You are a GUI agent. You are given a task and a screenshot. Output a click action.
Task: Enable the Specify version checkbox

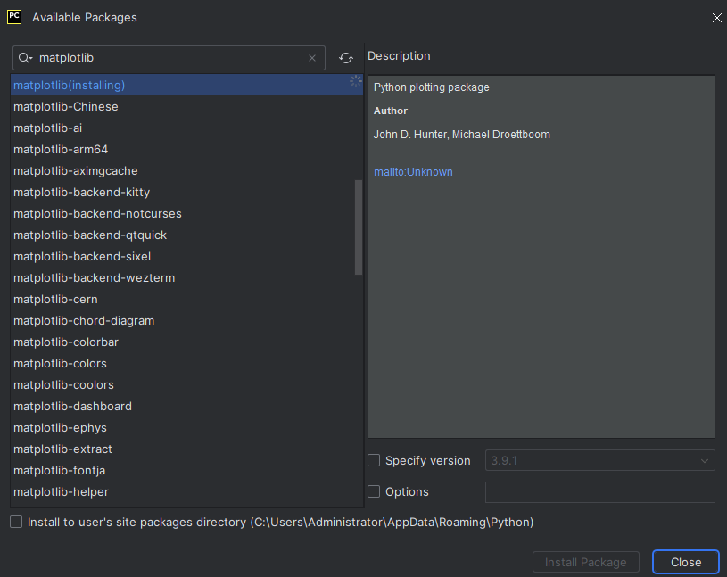(374, 460)
